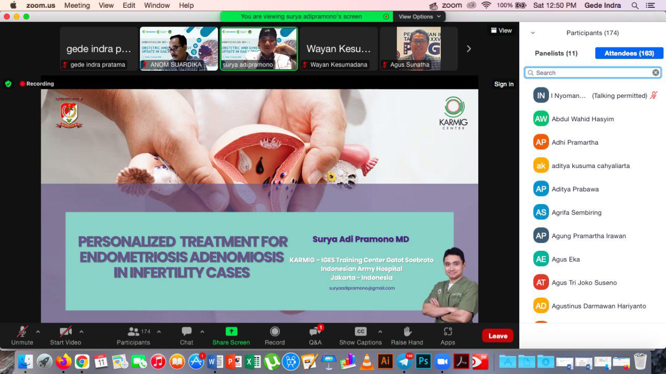666x374 pixels.
Task: Switch to the Panelists (11) tab
Action: (556, 53)
